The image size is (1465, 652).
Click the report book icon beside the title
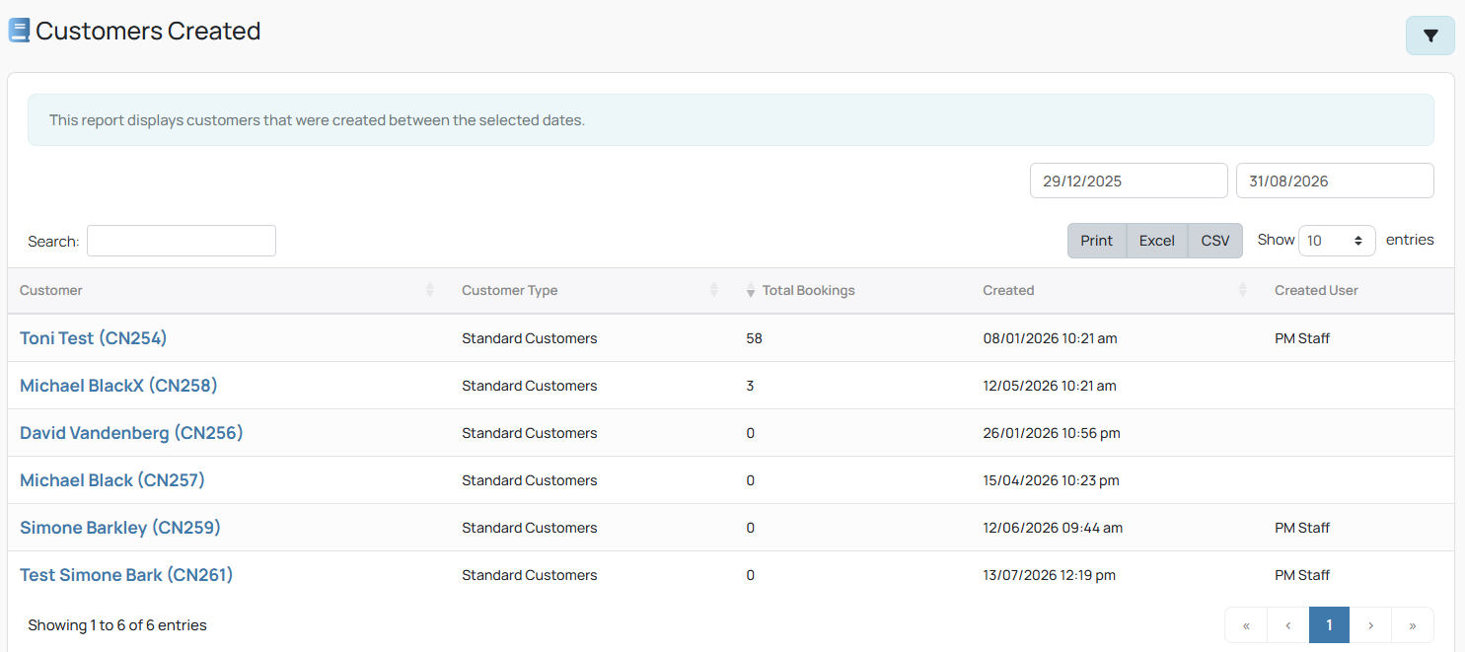coord(19,31)
